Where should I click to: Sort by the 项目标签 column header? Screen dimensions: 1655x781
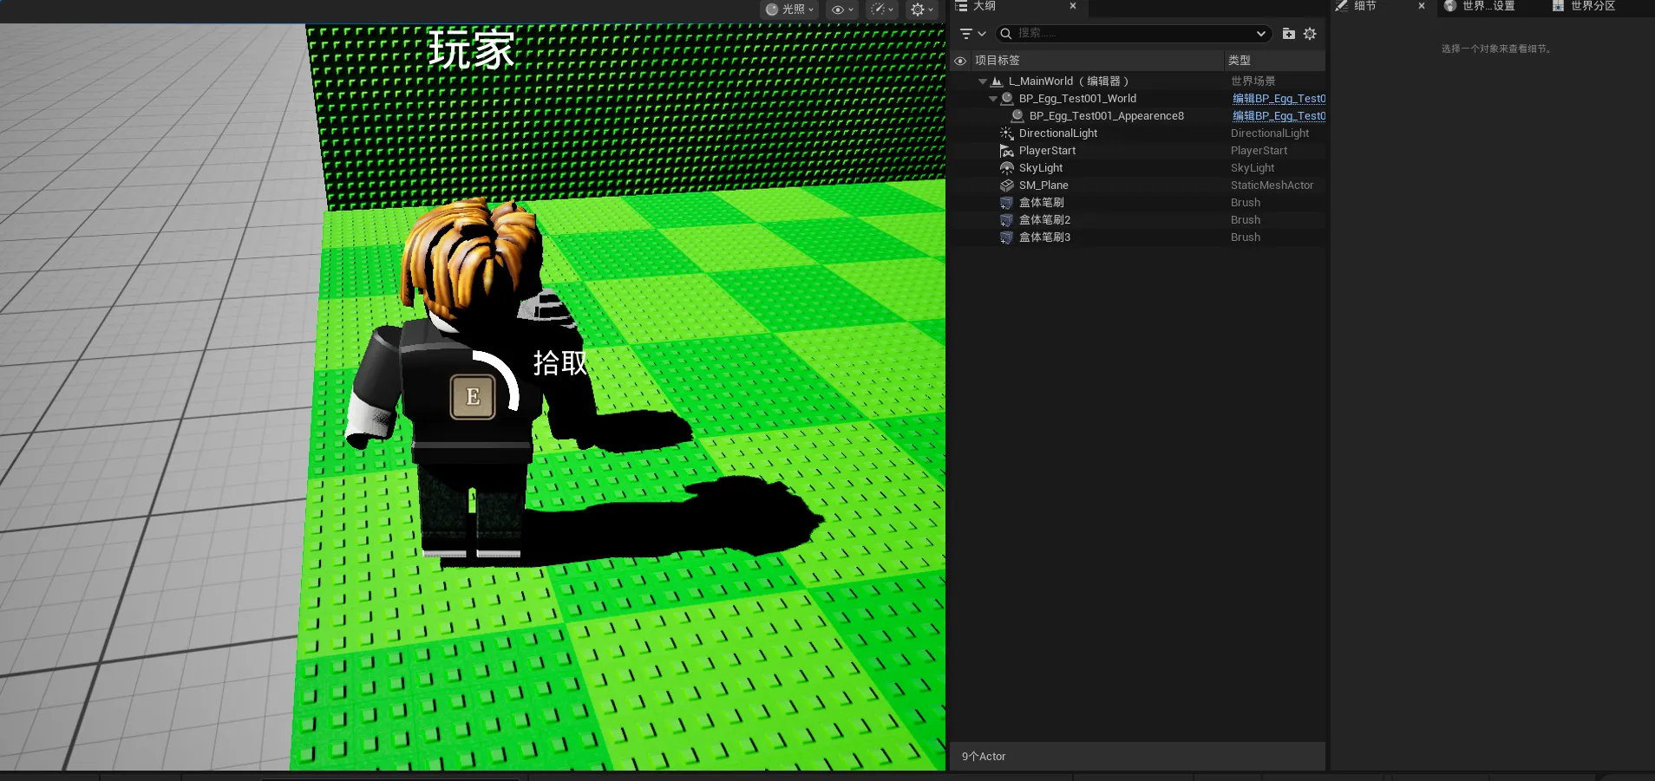pyautogui.click(x=998, y=61)
